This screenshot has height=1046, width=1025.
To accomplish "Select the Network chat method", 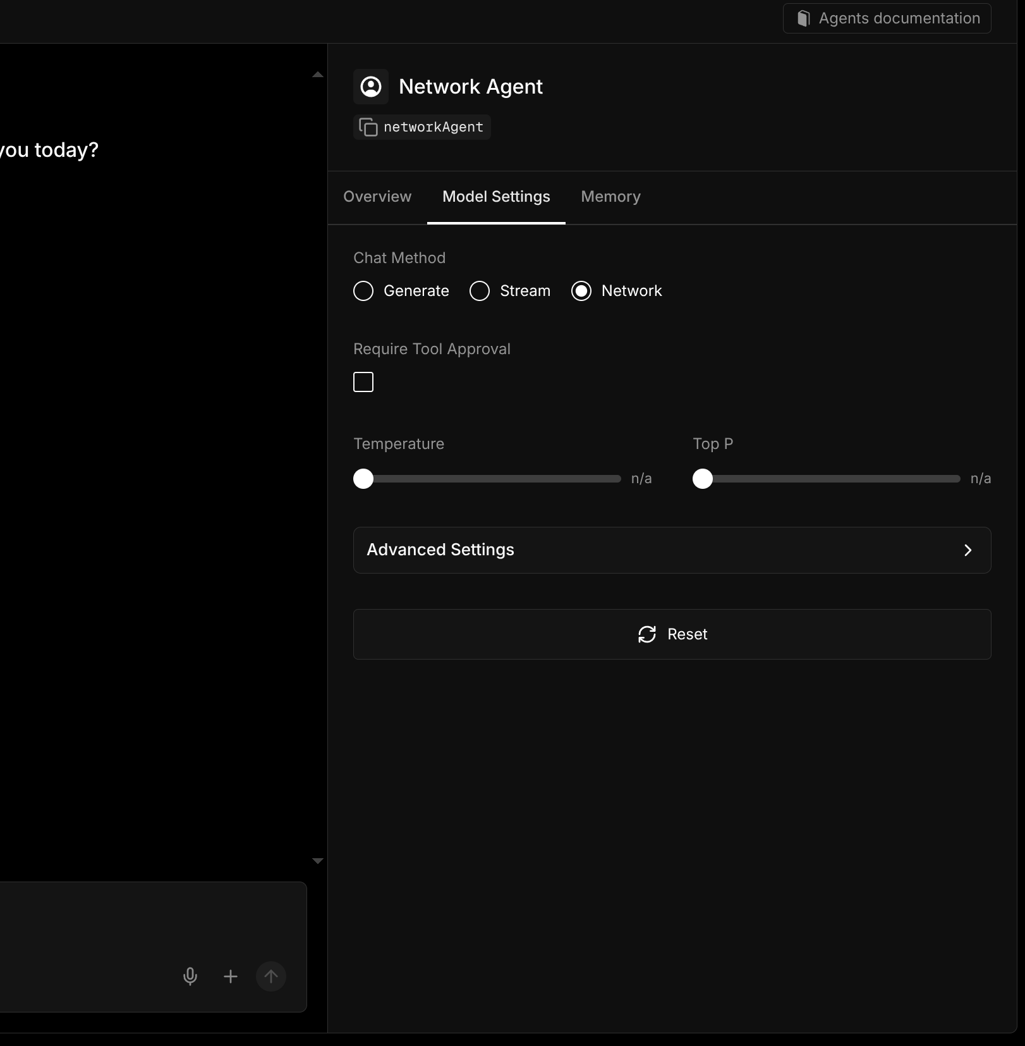I will [581, 291].
